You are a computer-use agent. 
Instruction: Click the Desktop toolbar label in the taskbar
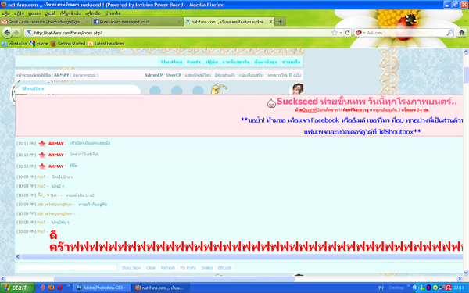point(396,288)
